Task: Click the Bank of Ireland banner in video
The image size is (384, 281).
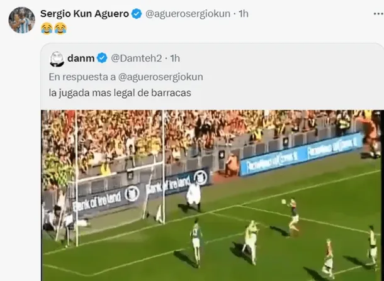Action: point(141,190)
